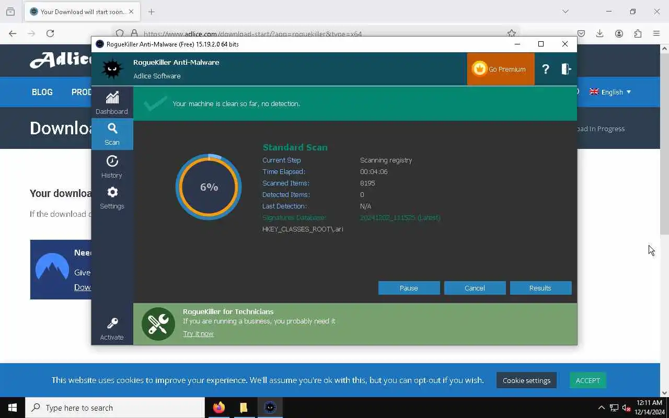Click the technicians tools icon
The image size is (669, 418).
point(158,324)
